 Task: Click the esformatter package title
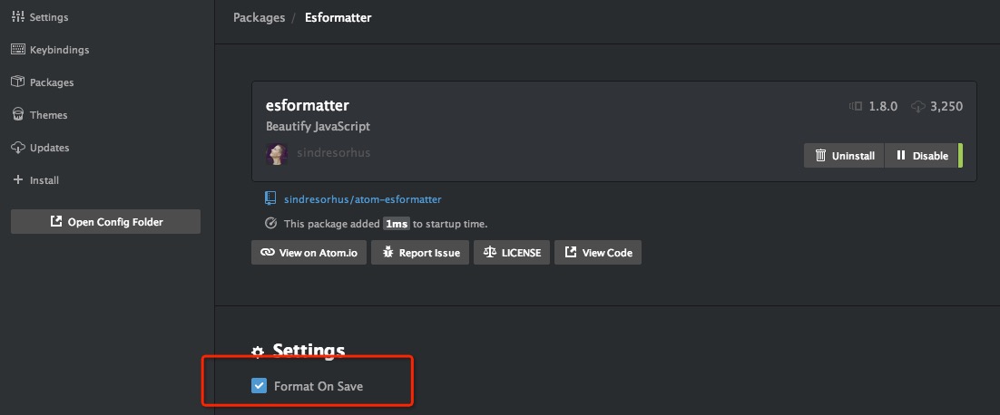pos(308,105)
